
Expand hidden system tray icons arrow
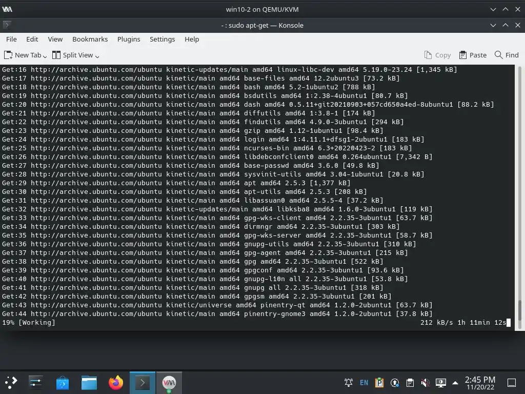(x=455, y=382)
